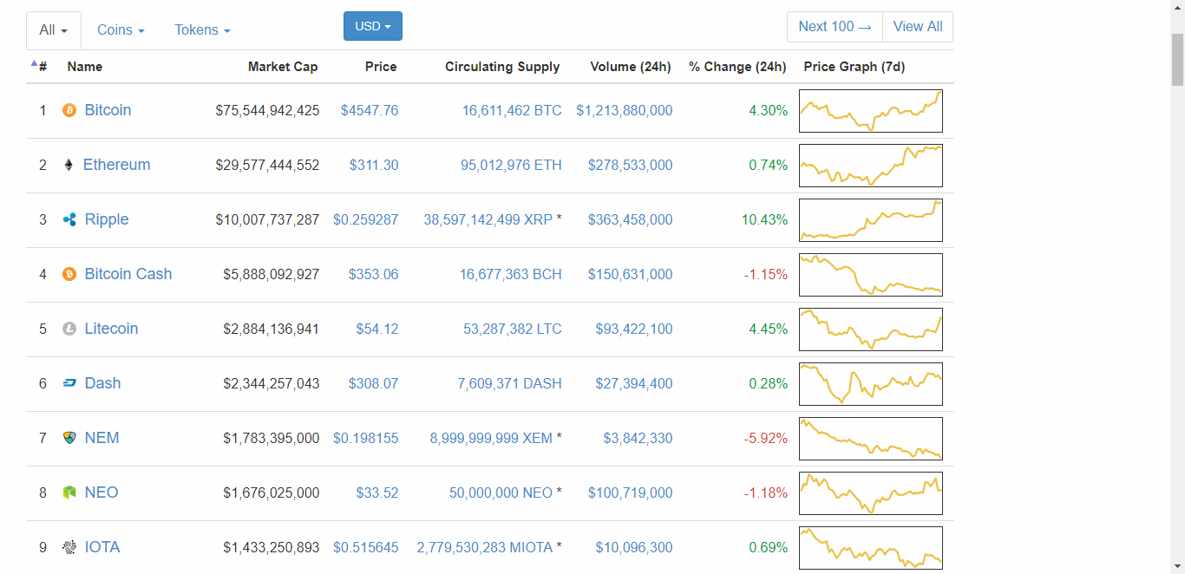Sort table by Price column header
Viewport: 1185px width, 574px height.
381,67
